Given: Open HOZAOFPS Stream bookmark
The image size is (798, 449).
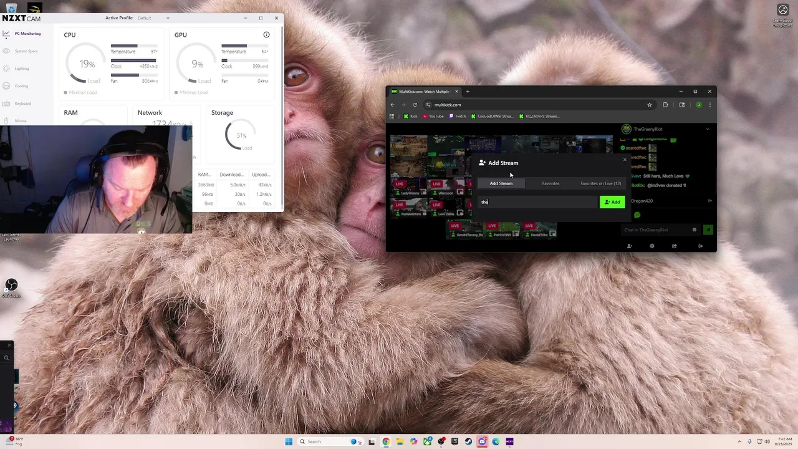Looking at the screenshot, I should click(x=539, y=116).
